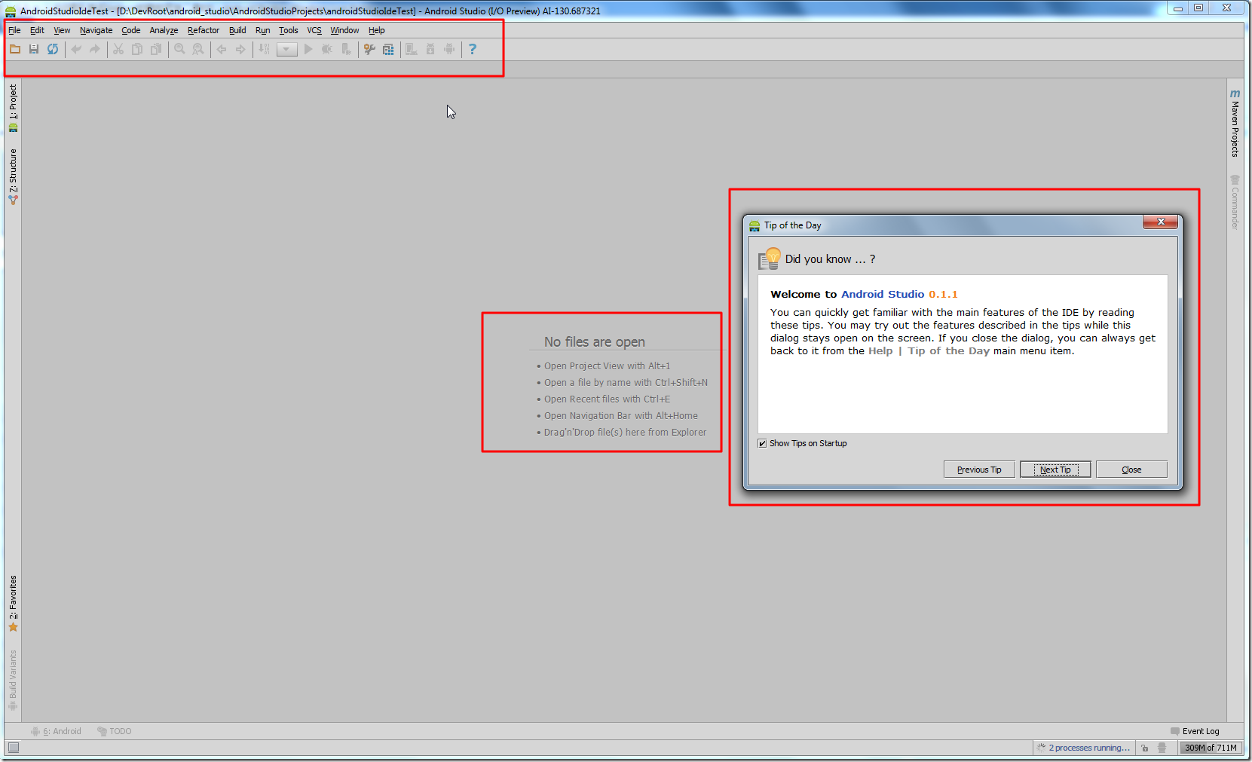This screenshot has height=762, width=1252.
Task: Open the VCS menu
Action: click(x=314, y=30)
